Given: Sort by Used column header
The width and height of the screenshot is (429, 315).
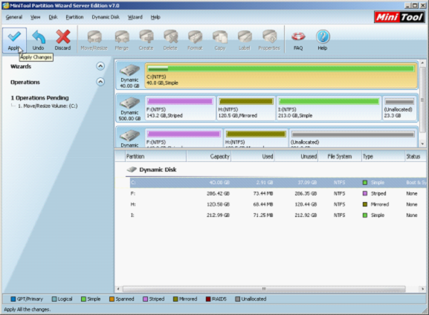Looking at the screenshot, I should [253, 157].
